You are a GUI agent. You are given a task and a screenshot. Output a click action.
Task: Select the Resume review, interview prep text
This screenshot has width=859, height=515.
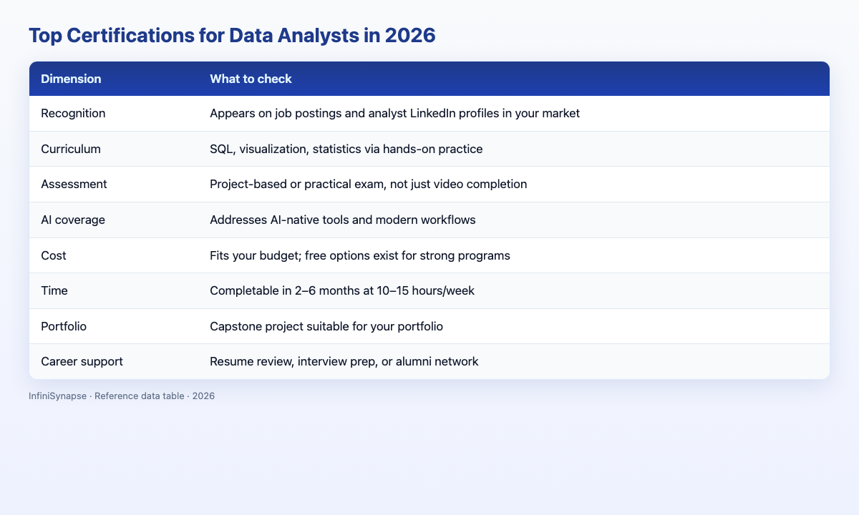[x=344, y=362]
